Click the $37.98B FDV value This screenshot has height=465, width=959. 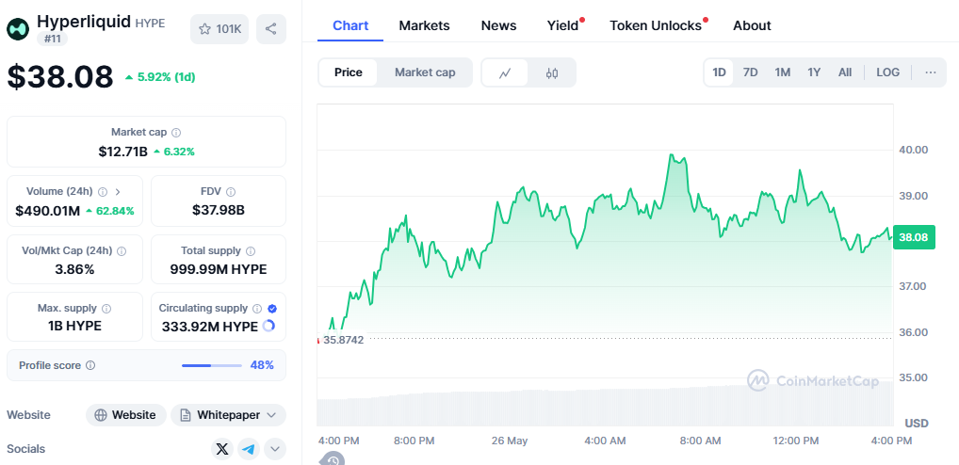coord(219,210)
